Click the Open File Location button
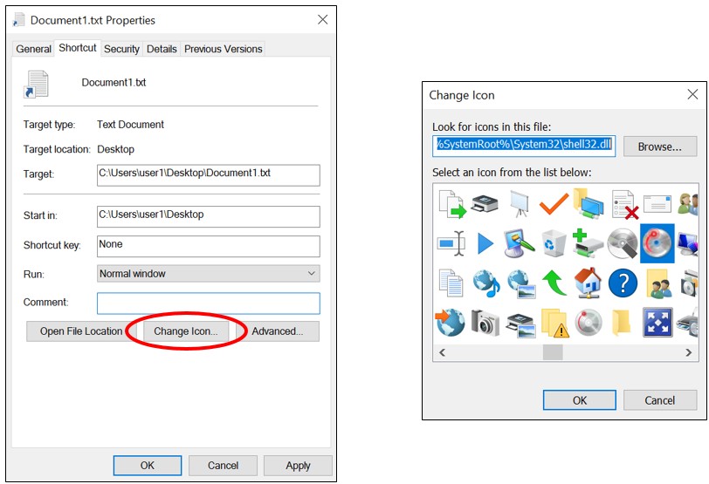This screenshot has height=484, width=709. (x=81, y=331)
